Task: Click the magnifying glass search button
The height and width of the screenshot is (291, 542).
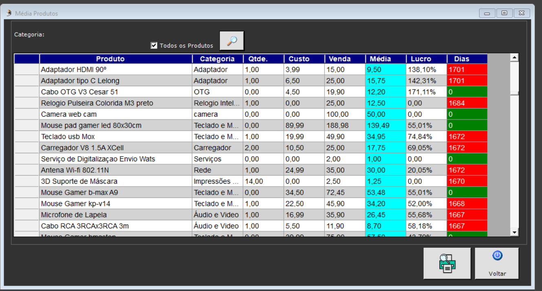Action: [x=232, y=41]
